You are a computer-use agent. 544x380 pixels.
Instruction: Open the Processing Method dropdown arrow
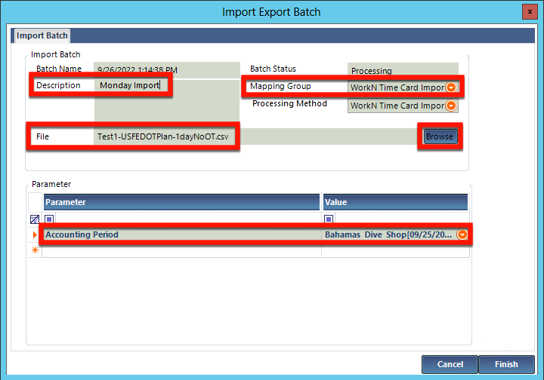[x=451, y=106]
